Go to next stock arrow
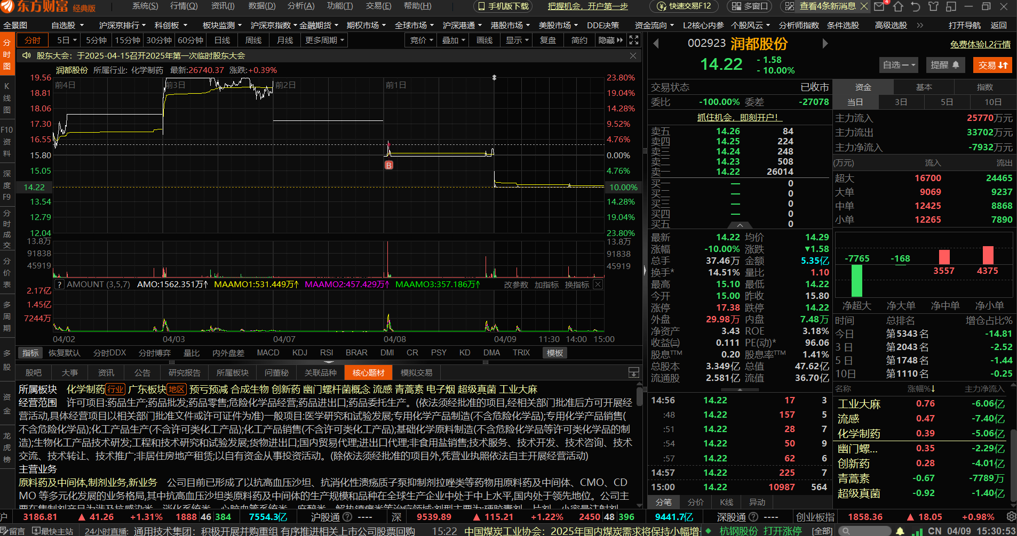1017x536 pixels. 825,44
